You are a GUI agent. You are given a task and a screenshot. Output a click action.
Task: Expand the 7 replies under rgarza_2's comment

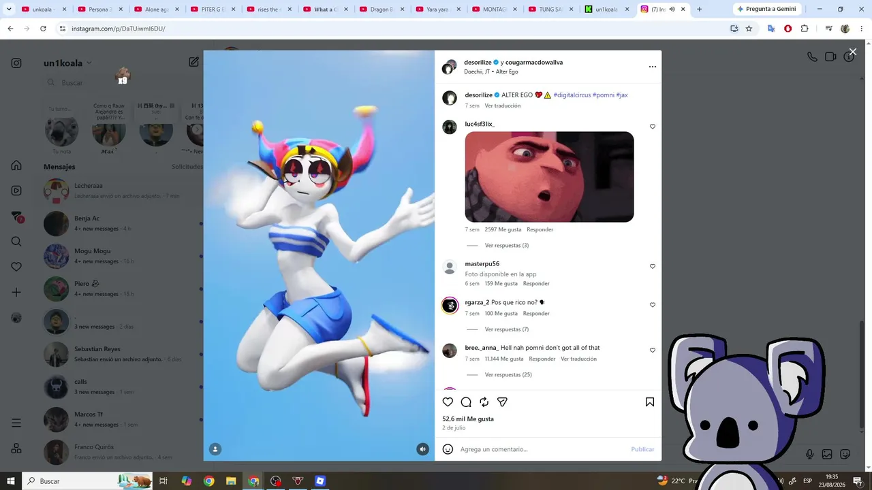[507, 329]
